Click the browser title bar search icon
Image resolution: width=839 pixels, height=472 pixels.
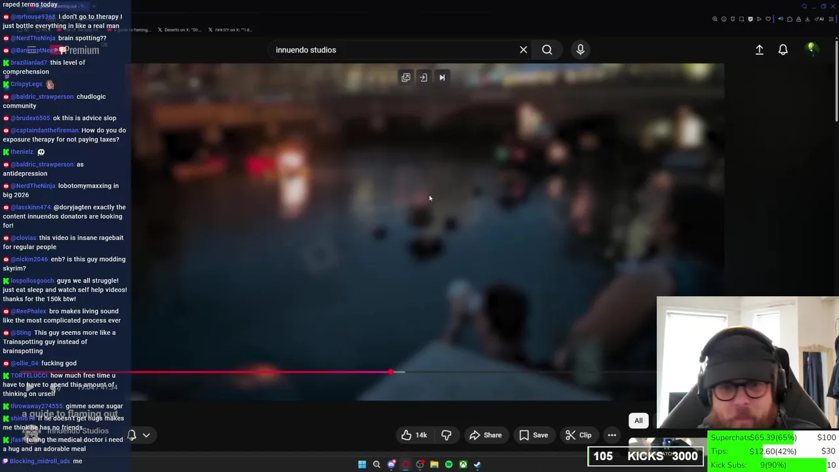(x=804, y=7)
